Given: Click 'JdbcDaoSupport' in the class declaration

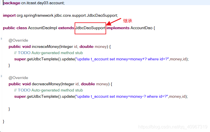Looking at the screenshot, I should (x=90, y=28).
